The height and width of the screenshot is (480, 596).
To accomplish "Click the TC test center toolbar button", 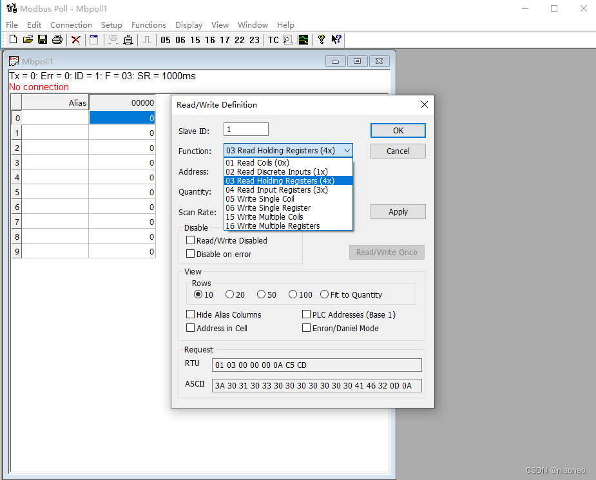I will [273, 40].
